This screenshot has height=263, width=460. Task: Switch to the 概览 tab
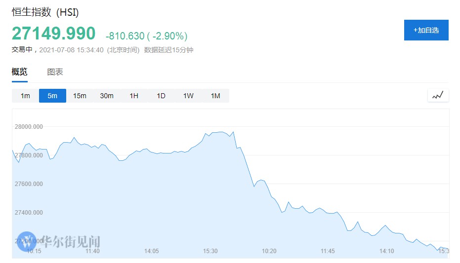click(x=20, y=72)
